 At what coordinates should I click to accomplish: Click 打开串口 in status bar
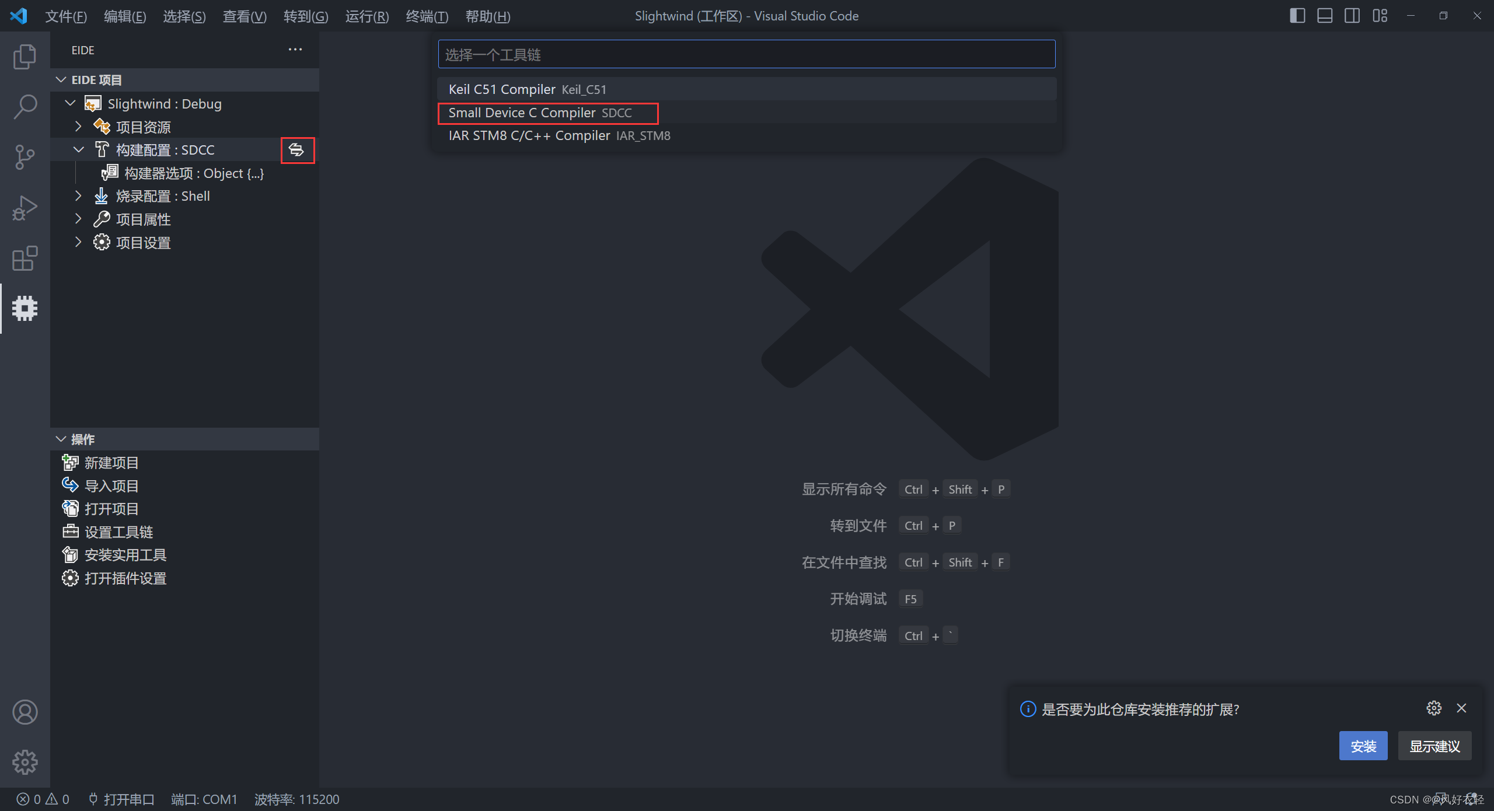pyautogui.click(x=121, y=799)
